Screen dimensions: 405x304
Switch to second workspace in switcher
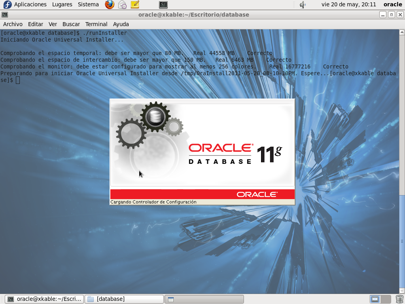tap(386, 299)
